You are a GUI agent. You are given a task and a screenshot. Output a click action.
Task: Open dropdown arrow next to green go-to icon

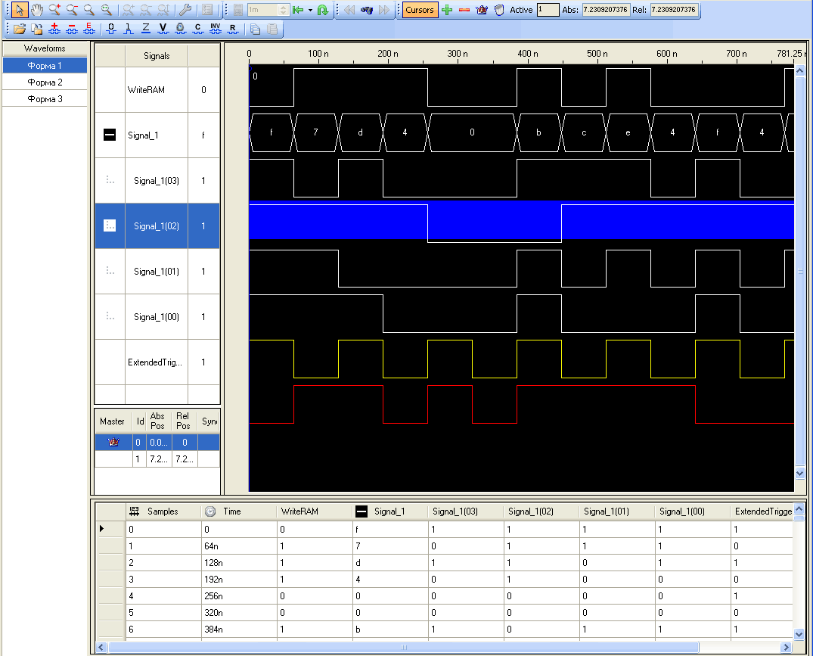(310, 11)
